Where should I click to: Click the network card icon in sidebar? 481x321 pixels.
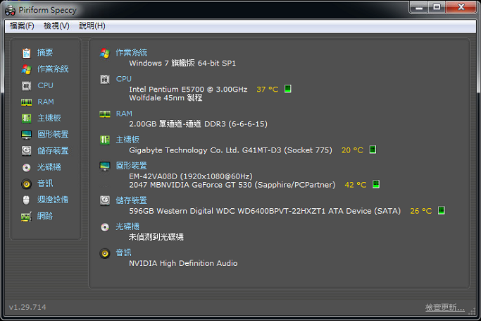(x=26, y=217)
